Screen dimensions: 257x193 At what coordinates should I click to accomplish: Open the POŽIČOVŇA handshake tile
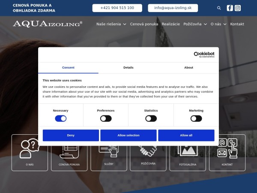pyautogui.click(x=148, y=157)
